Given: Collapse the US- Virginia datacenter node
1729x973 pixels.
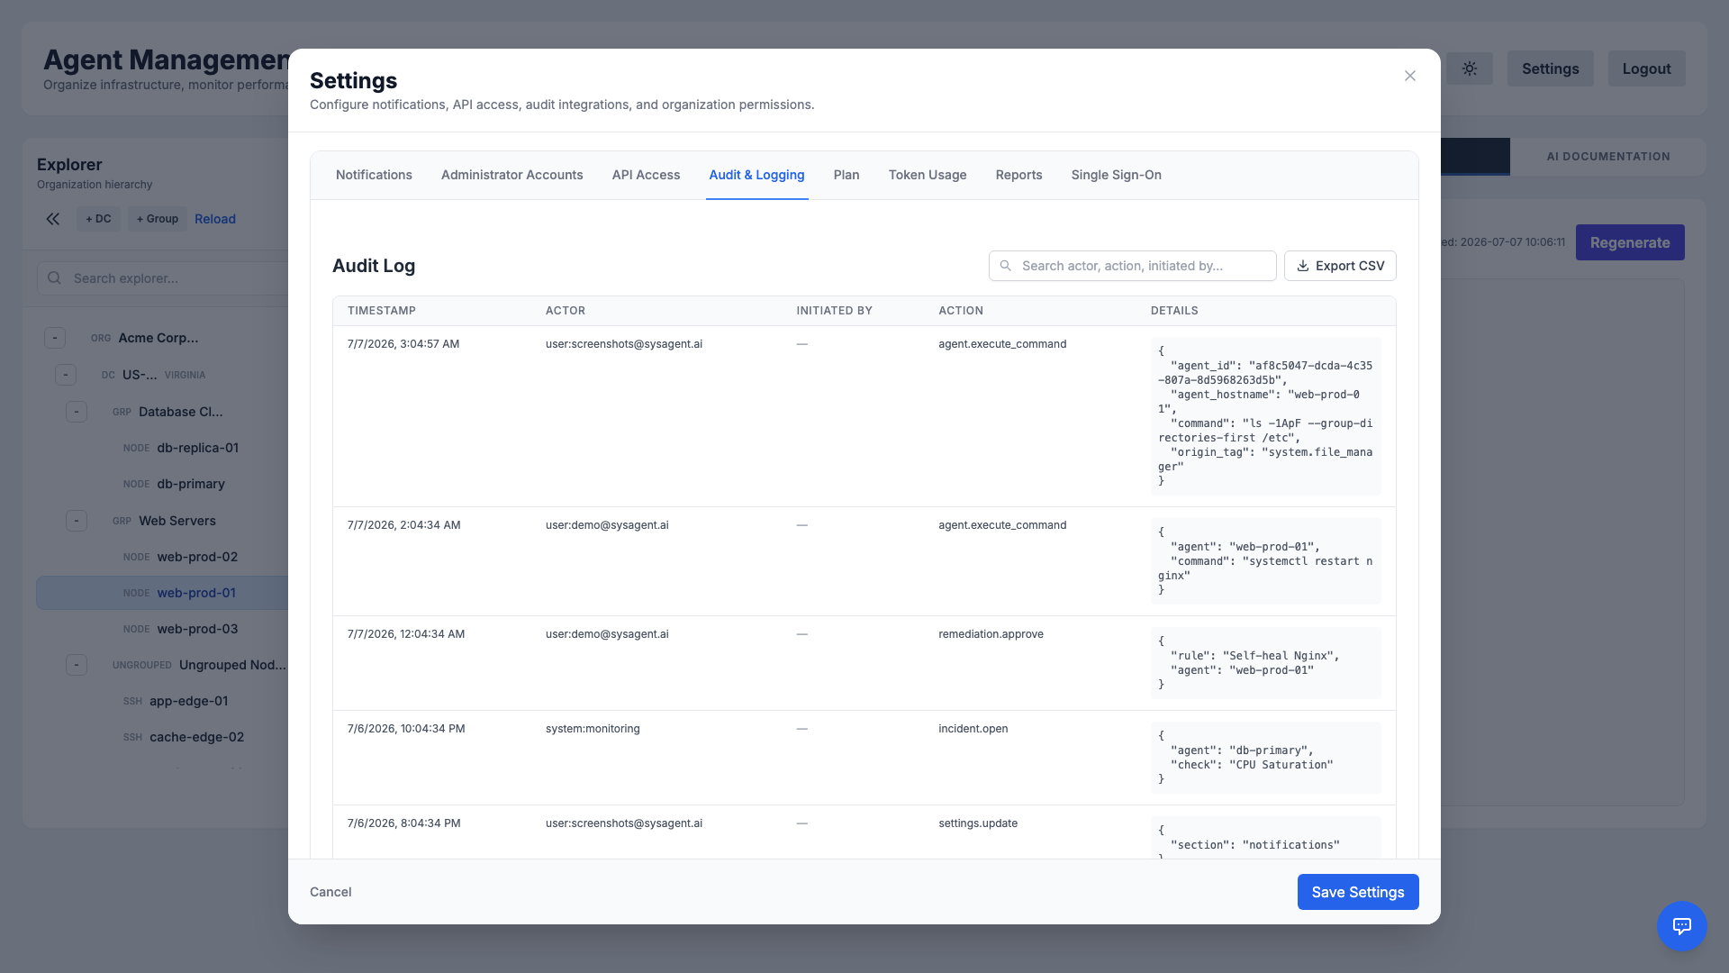Looking at the screenshot, I should pyautogui.click(x=66, y=375).
